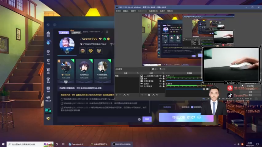
Task: Uncheck the checked green-match checkbox
Action: tap(192, 107)
